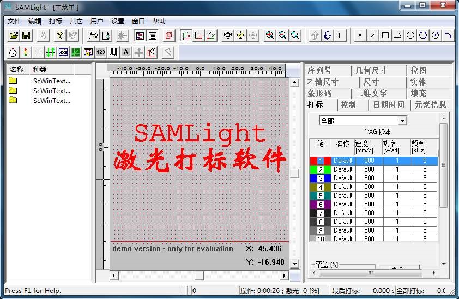Click the save floppy disk icon
The height and width of the screenshot is (299, 459).
point(26,35)
